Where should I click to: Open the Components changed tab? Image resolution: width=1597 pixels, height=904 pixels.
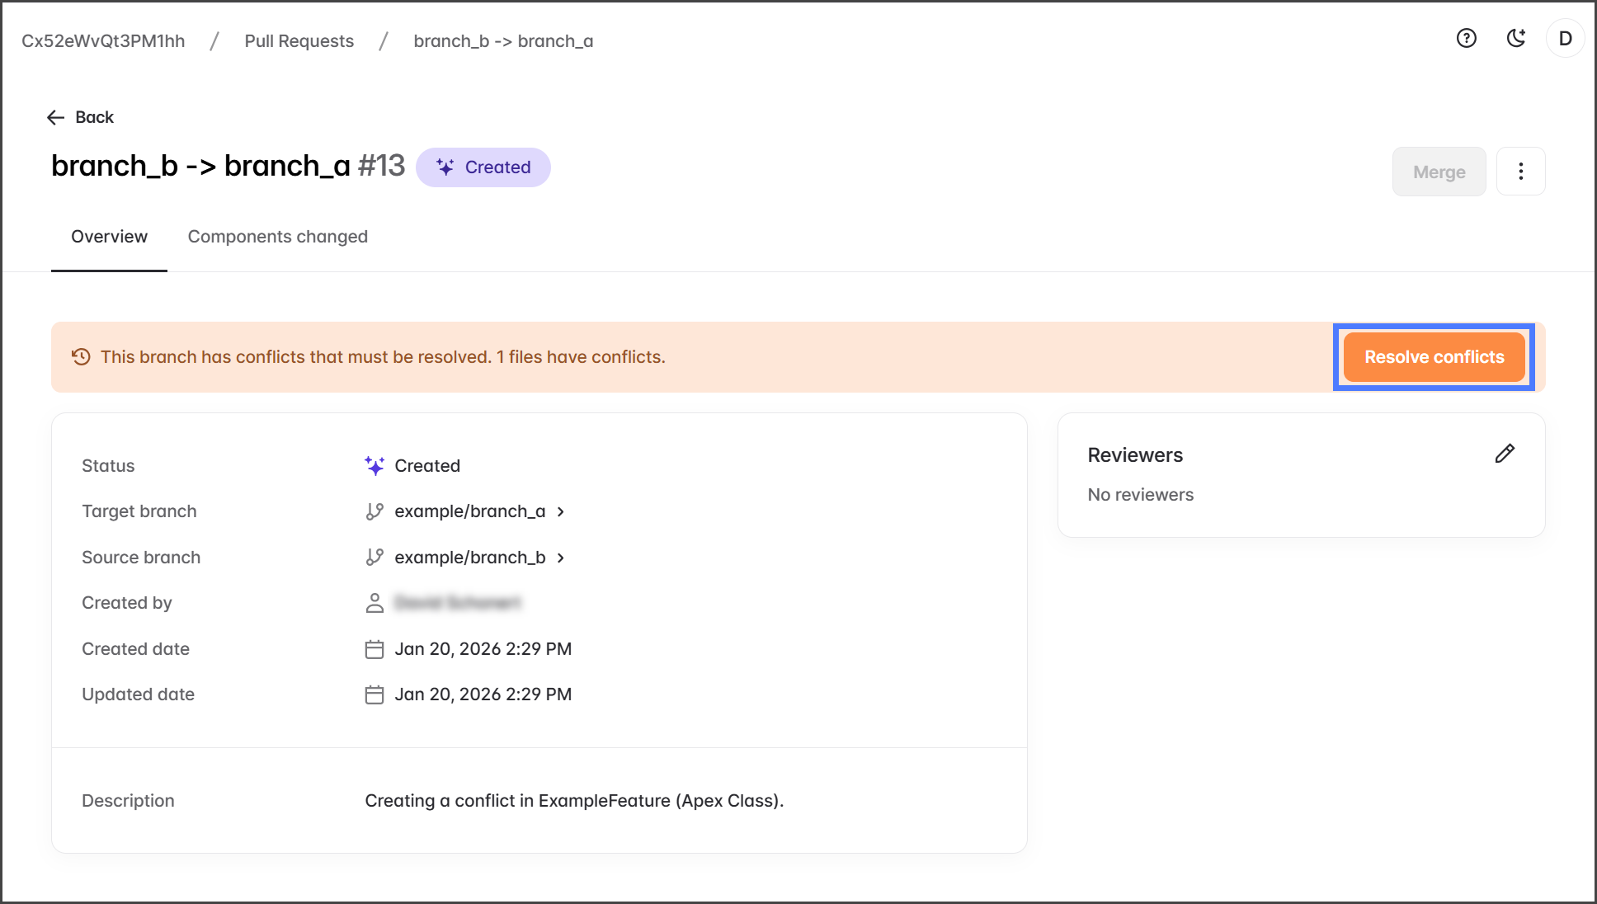(277, 237)
